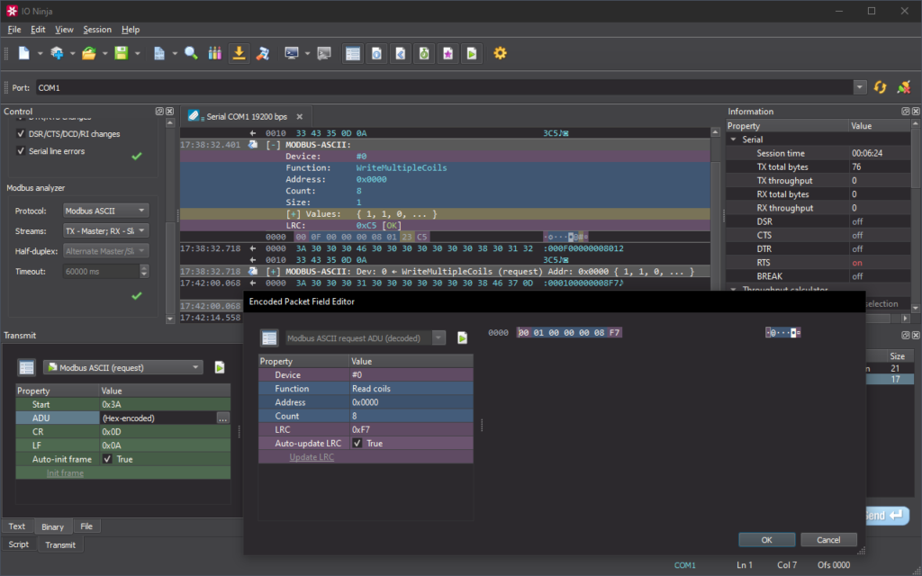Click the green save icon
Image resolution: width=922 pixels, height=576 pixels.
121,53
